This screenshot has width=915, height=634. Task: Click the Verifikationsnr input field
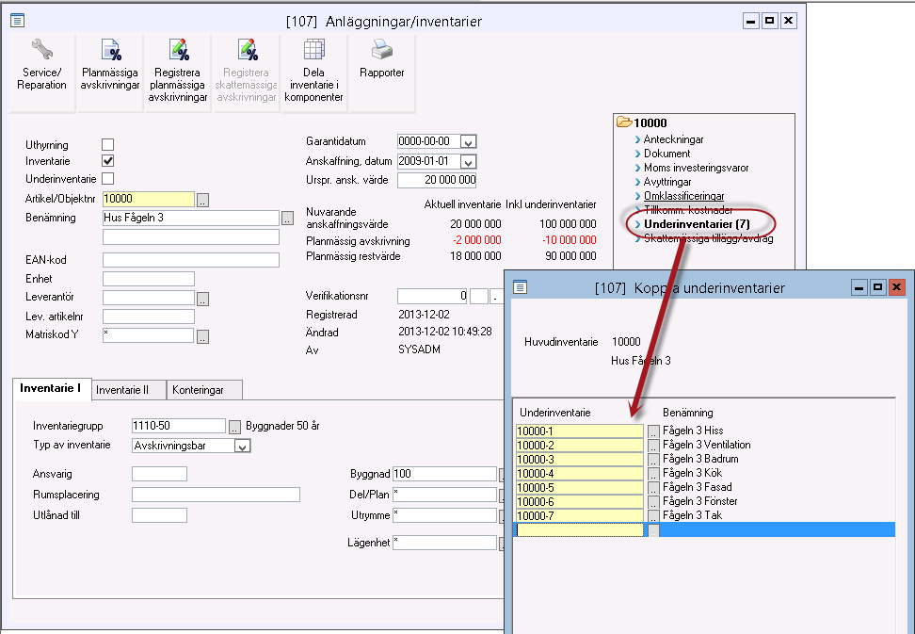[x=432, y=296]
